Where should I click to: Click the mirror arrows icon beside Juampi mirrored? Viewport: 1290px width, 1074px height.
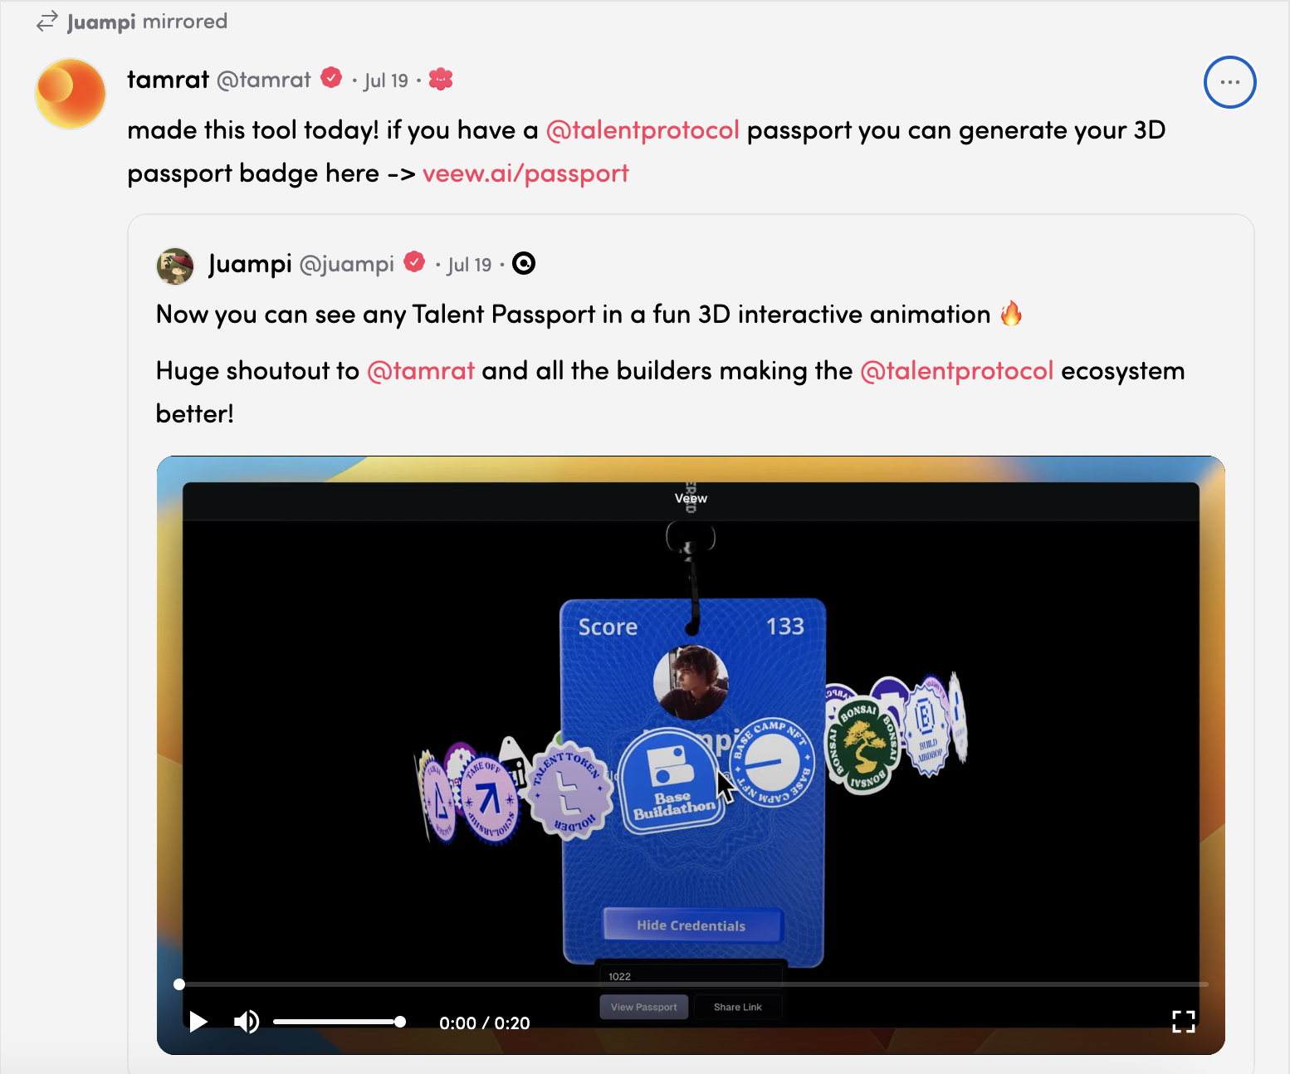[x=47, y=21]
